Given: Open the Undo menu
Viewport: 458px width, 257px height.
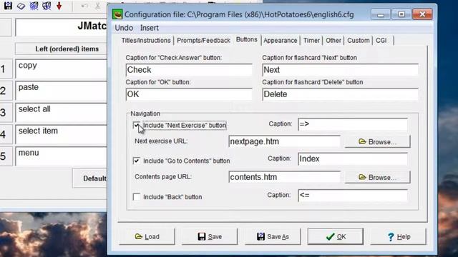Looking at the screenshot, I should [x=124, y=28].
